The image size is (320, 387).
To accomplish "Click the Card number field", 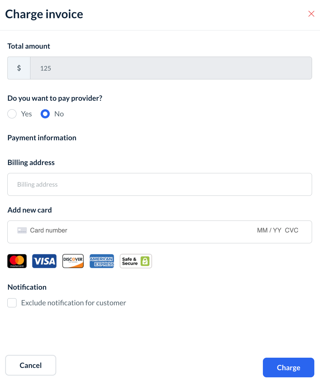I will 114,230.
